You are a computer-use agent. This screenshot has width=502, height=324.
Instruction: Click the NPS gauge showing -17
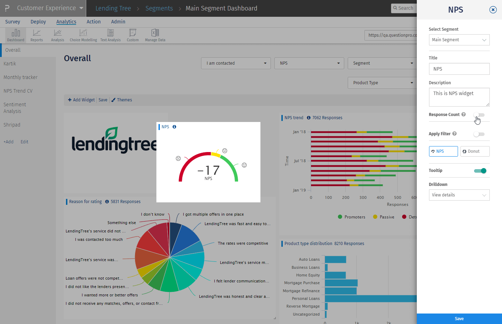pos(208,166)
